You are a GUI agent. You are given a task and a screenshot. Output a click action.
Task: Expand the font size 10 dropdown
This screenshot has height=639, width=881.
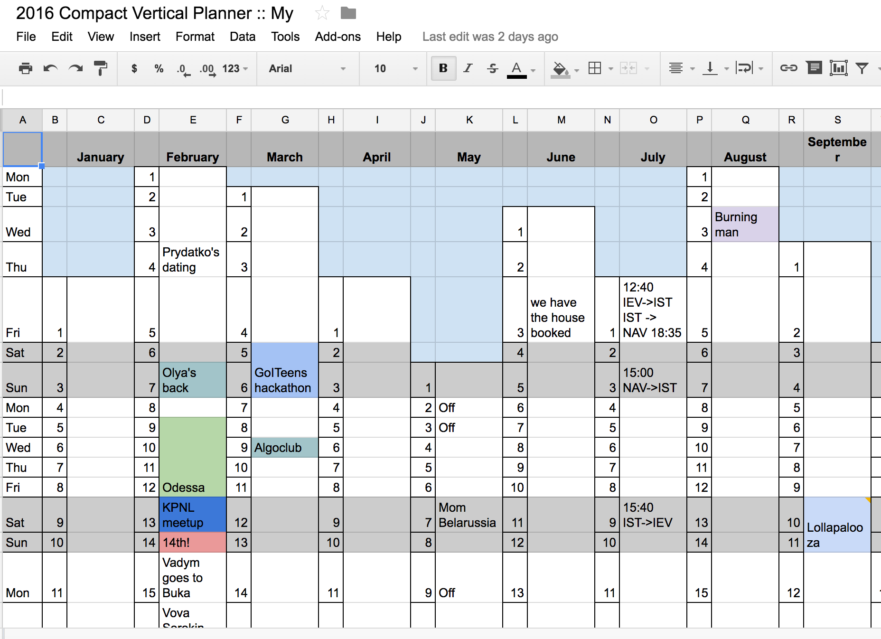(395, 68)
